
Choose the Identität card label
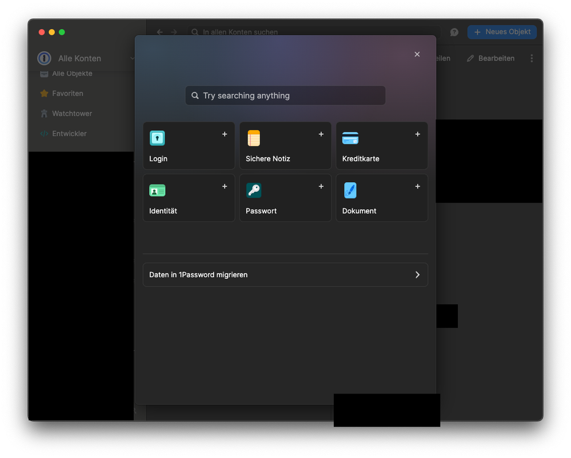point(163,211)
